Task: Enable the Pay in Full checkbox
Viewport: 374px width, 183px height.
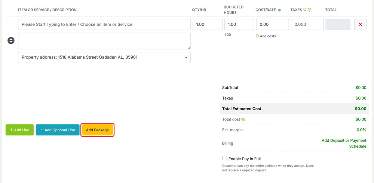Action: pyautogui.click(x=224, y=158)
